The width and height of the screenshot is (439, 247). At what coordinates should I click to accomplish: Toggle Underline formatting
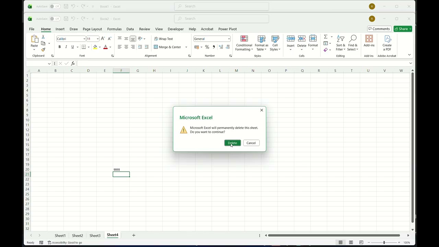click(72, 47)
